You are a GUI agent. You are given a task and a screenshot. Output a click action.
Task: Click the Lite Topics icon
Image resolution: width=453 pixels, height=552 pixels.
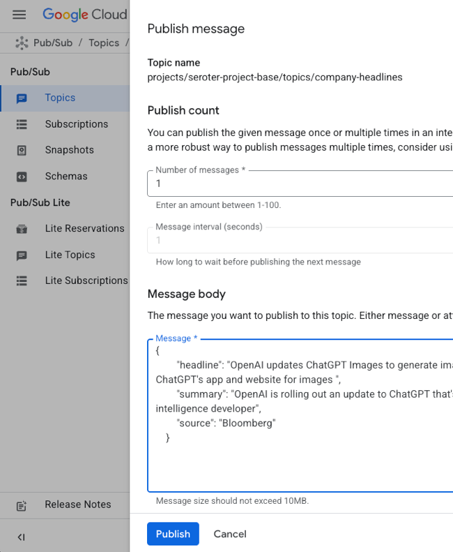click(x=22, y=255)
